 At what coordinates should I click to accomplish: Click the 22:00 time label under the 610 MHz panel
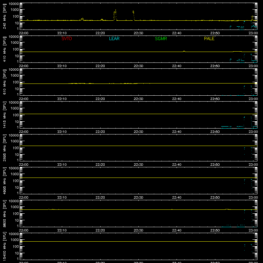(x=24, y=99)
